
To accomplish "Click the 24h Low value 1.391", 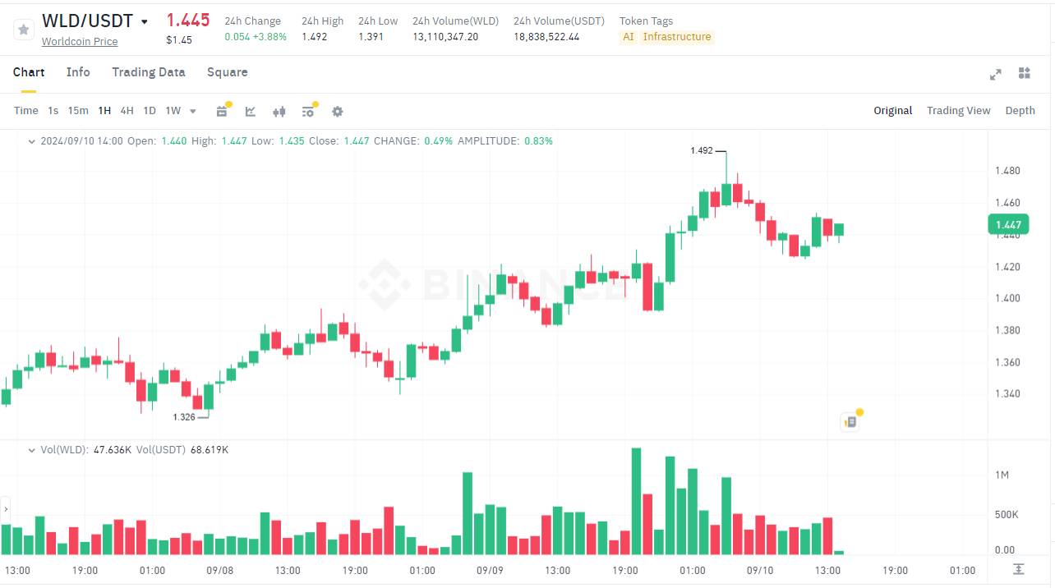I will (371, 37).
